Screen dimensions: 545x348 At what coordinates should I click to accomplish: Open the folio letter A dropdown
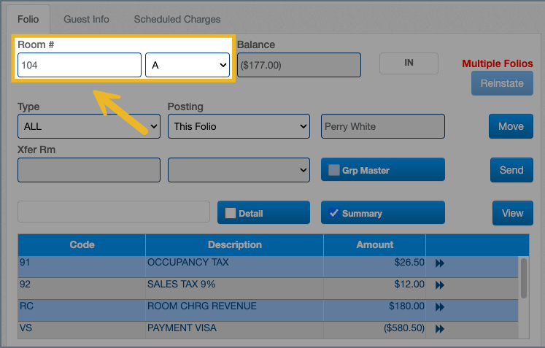click(188, 65)
